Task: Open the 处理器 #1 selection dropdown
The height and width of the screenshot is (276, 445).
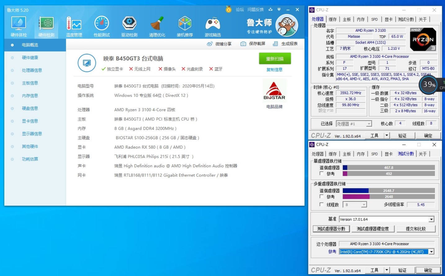Action: tap(369, 124)
